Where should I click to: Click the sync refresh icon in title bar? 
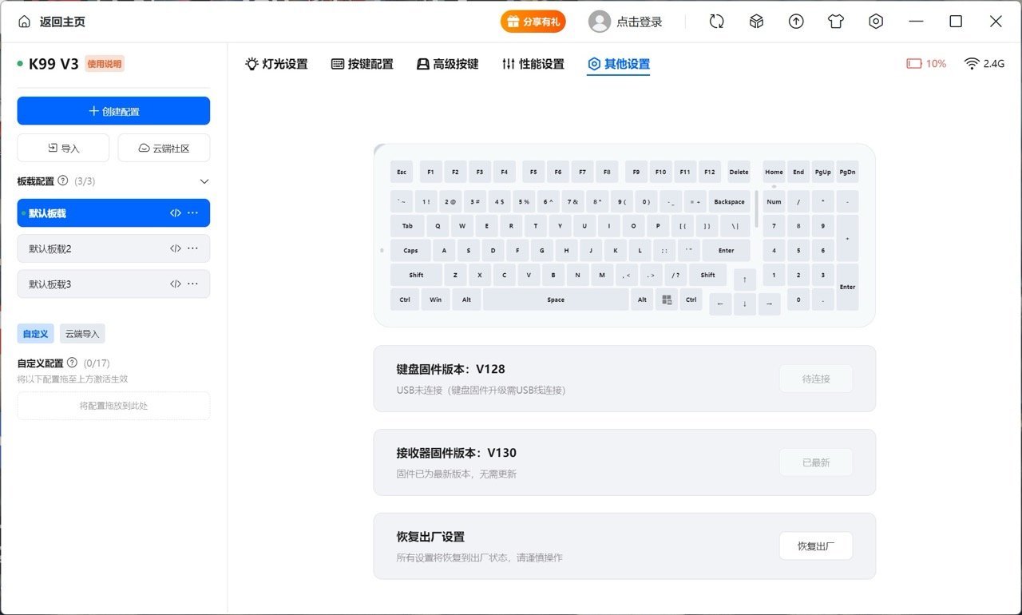717,22
